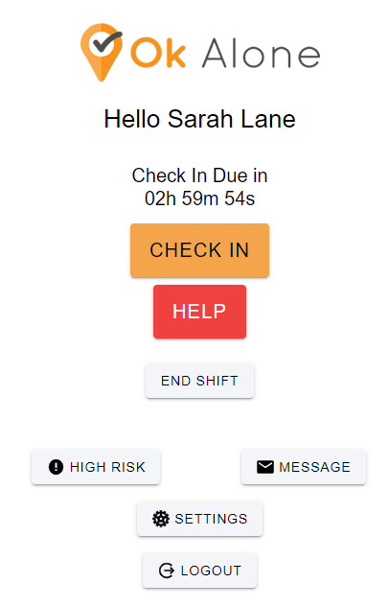This screenshot has height=606, width=389.
Task: Tap the red HELP button
Action: 199,312
